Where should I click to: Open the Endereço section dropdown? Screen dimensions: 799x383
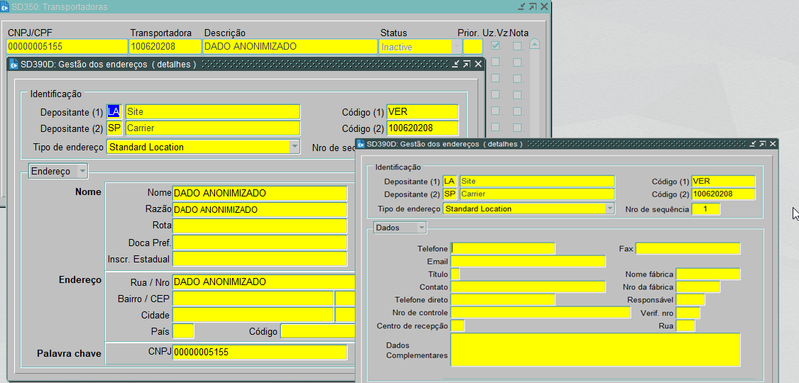tap(82, 171)
